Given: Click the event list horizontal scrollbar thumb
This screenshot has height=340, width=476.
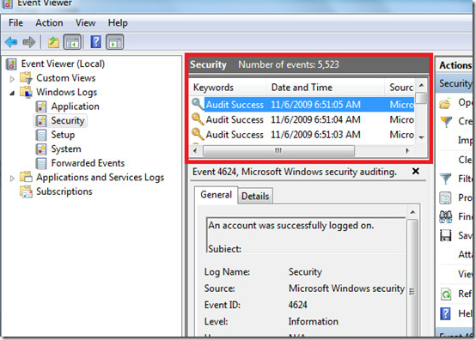Looking at the screenshot, I should [278, 151].
